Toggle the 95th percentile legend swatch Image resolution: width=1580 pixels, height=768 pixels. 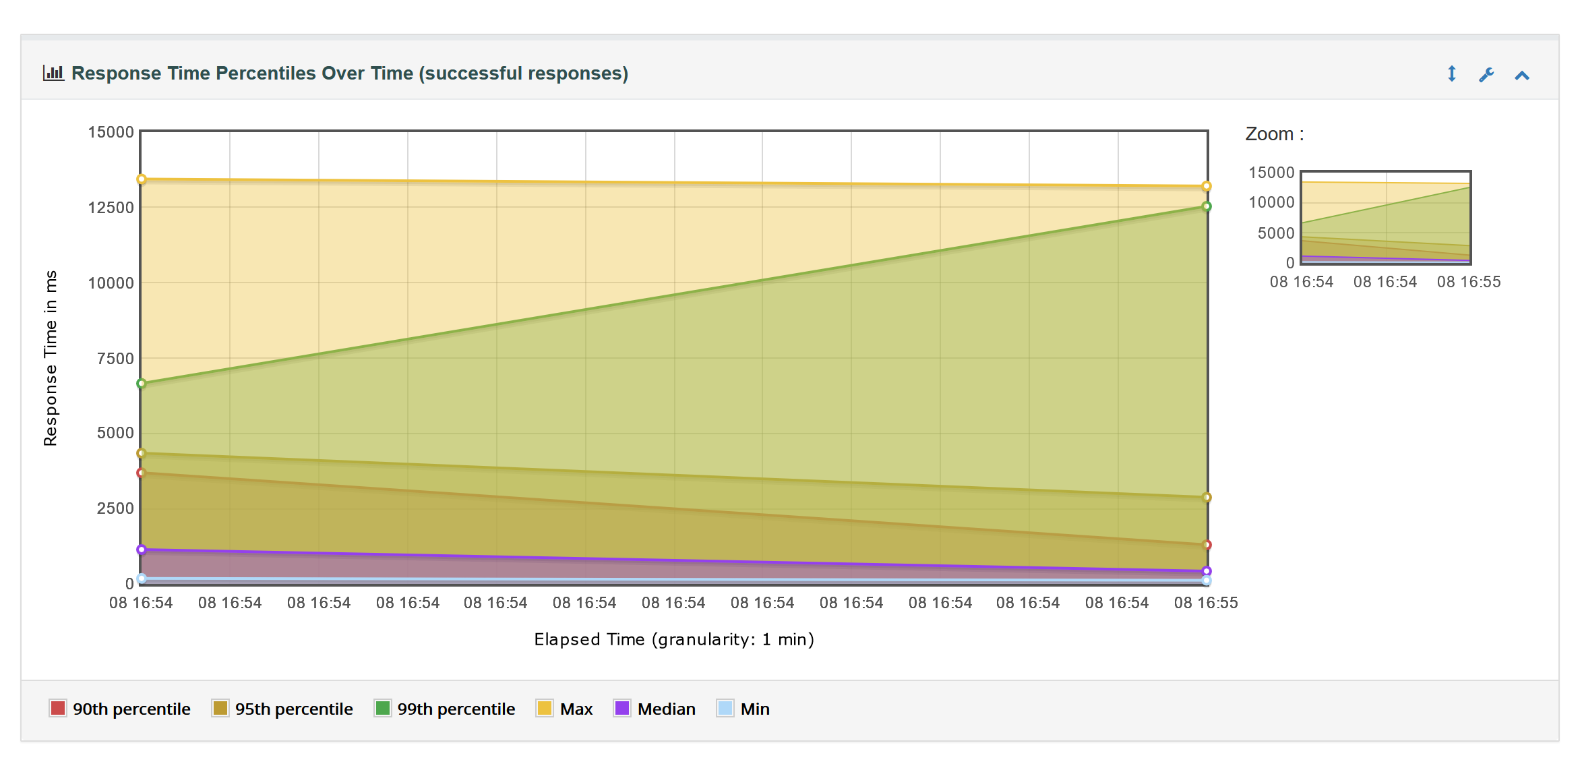(220, 708)
